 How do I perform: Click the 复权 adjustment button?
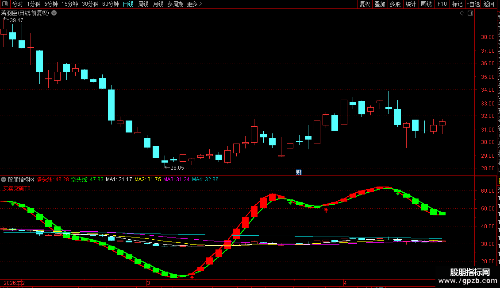(365, 4)
